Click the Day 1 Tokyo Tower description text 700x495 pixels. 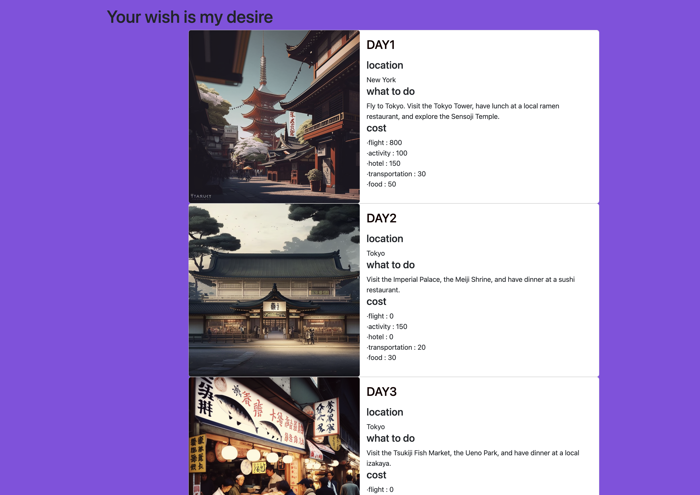click(462, 111)
